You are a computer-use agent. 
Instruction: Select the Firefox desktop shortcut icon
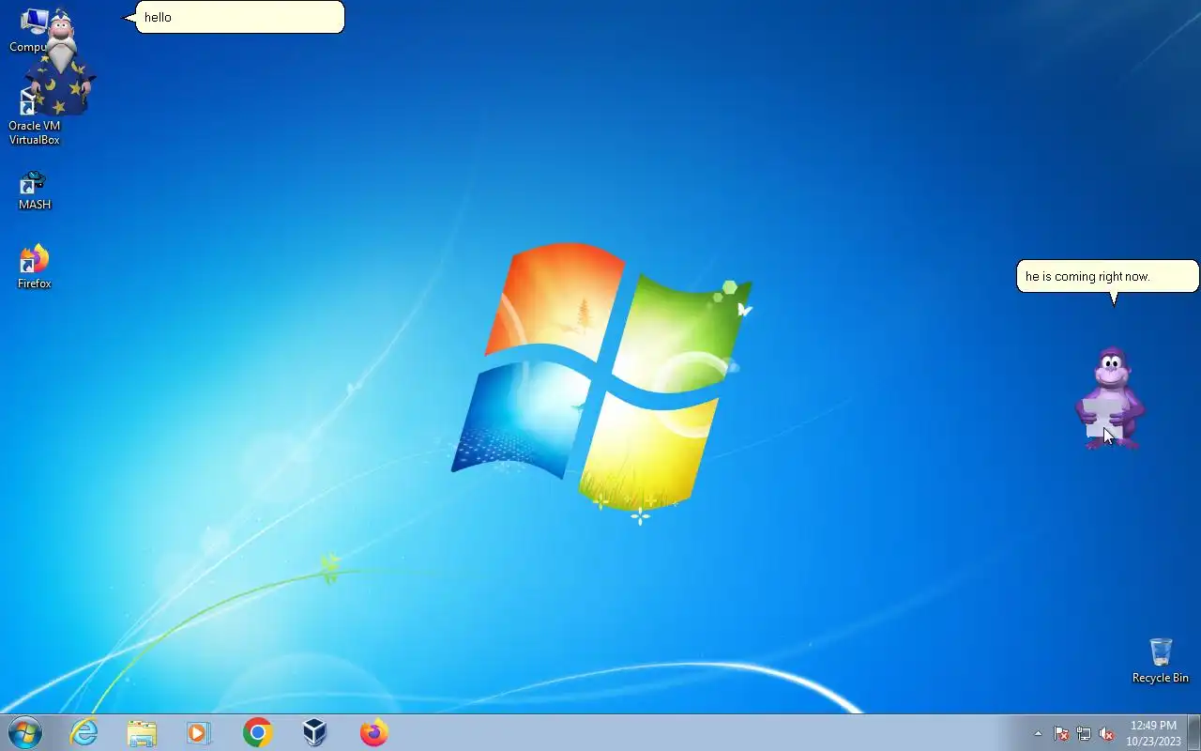point(35,267)
